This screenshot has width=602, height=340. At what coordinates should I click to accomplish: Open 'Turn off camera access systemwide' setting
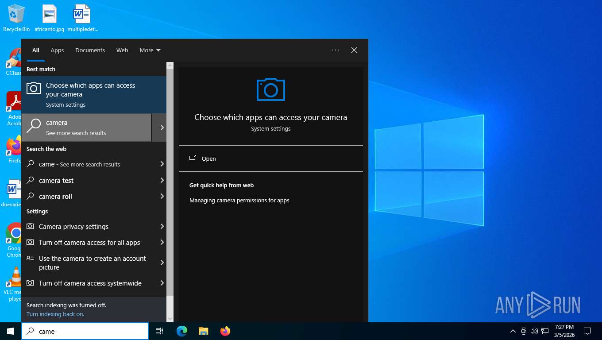pyautogui.click(x=89, y=283)
